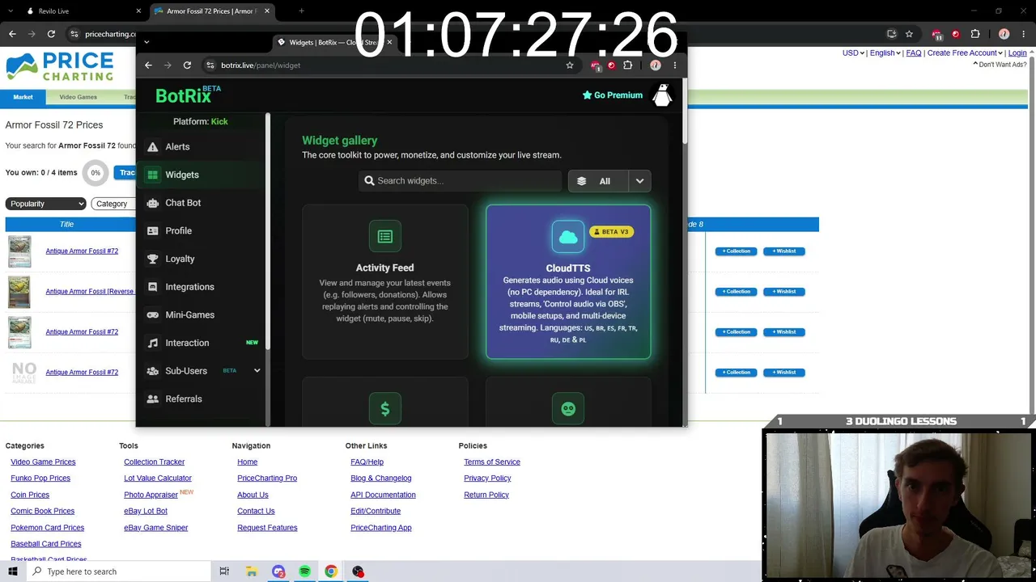Viewport: 1036px width, 582px height.
Task: Open the tab search chevron in the BotRix window
Action: tap(146, 42)
